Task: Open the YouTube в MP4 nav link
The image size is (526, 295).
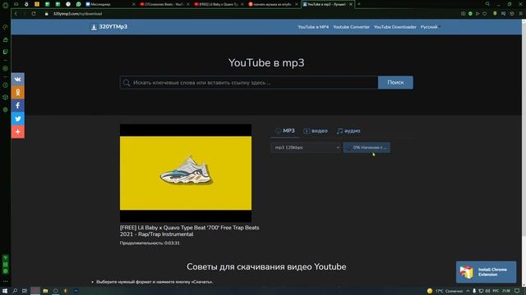Action: pyautogui.click(x=313, y=27)
